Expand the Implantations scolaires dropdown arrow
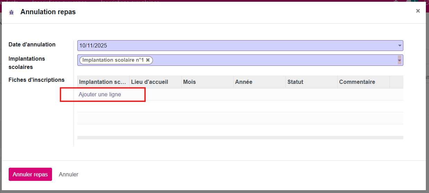Viewport: 429px width, 193px height. pos(400,60)
